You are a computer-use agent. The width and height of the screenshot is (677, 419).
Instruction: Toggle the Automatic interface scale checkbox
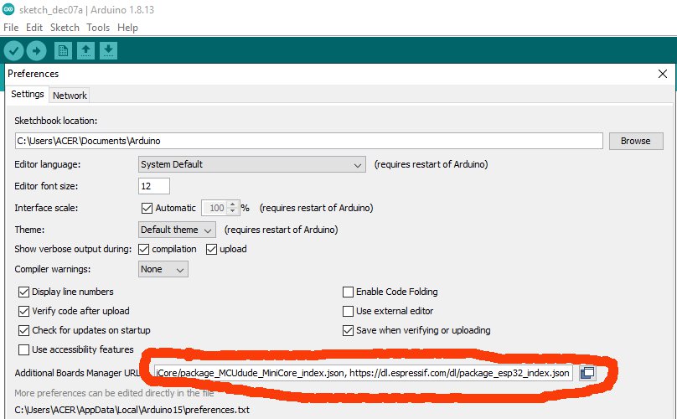click(x=147, y=208)
